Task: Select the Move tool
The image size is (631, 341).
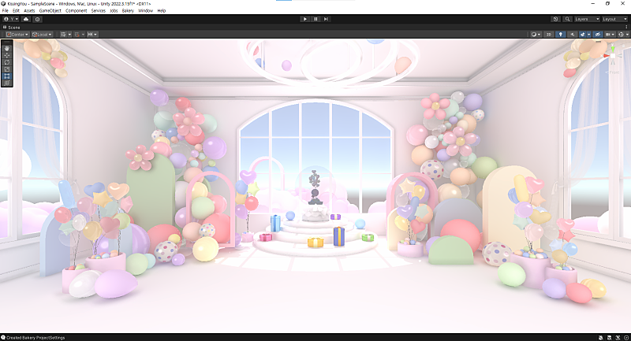Action: [7, 55]
